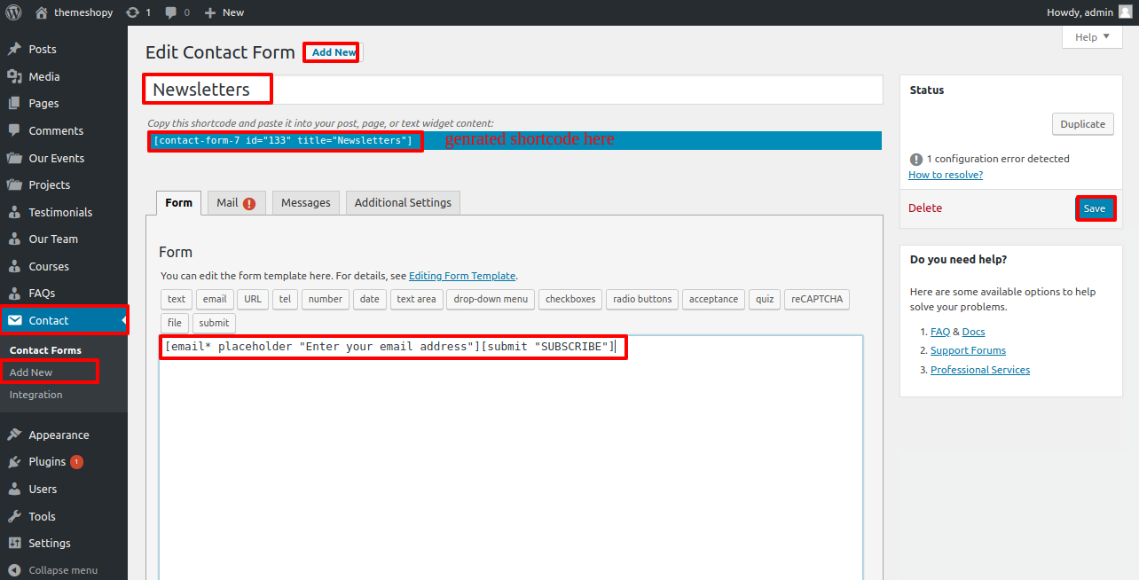Click the Comments icon in sidebar
Viewport: 1139px width, 580px height.
click(x=14, y=130)
